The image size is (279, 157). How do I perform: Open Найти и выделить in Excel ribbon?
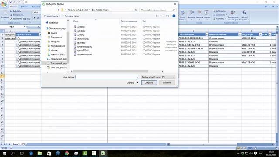pos(243,16)
